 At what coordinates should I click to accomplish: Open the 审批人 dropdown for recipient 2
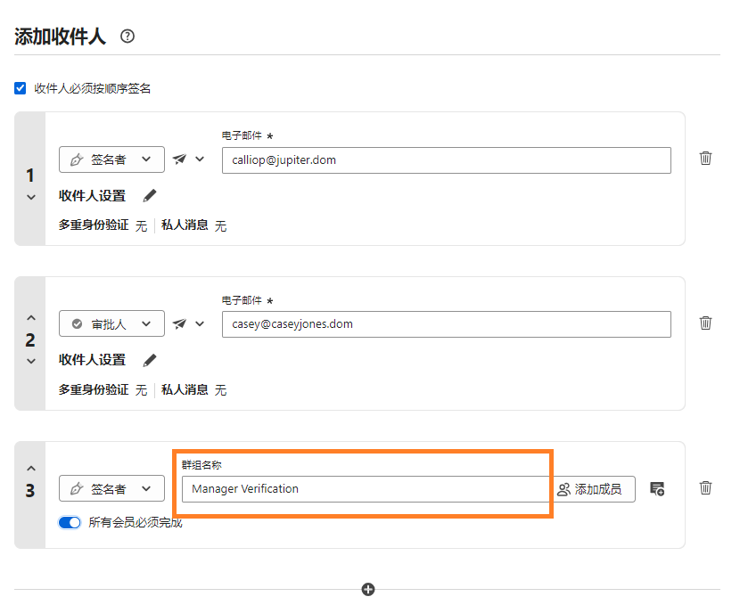111,323
